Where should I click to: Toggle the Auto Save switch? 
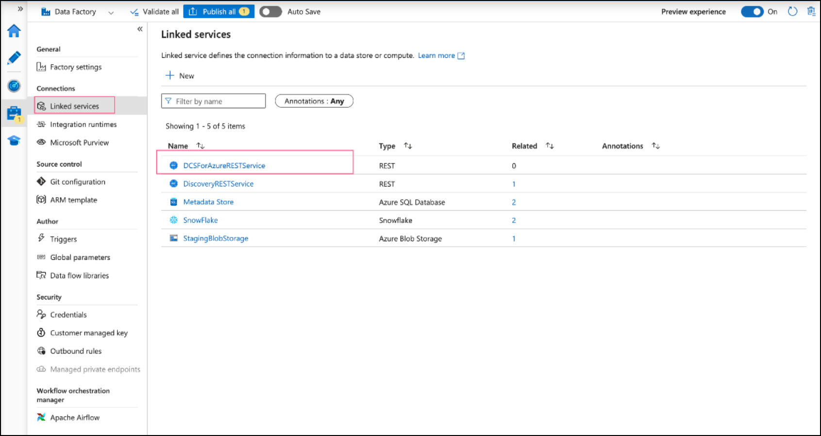pyautogui.click(x=270, y=12)
